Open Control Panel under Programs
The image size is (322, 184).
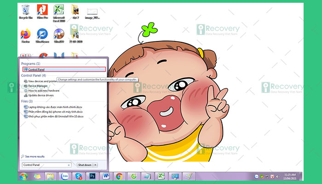coord(64,69)
